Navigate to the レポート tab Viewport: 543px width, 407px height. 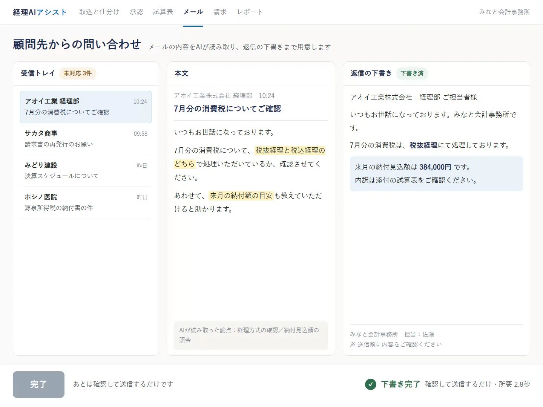250,12
